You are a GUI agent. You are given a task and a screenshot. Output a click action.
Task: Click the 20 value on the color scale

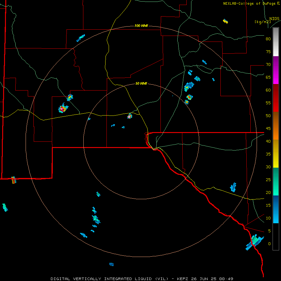(268, 192)
